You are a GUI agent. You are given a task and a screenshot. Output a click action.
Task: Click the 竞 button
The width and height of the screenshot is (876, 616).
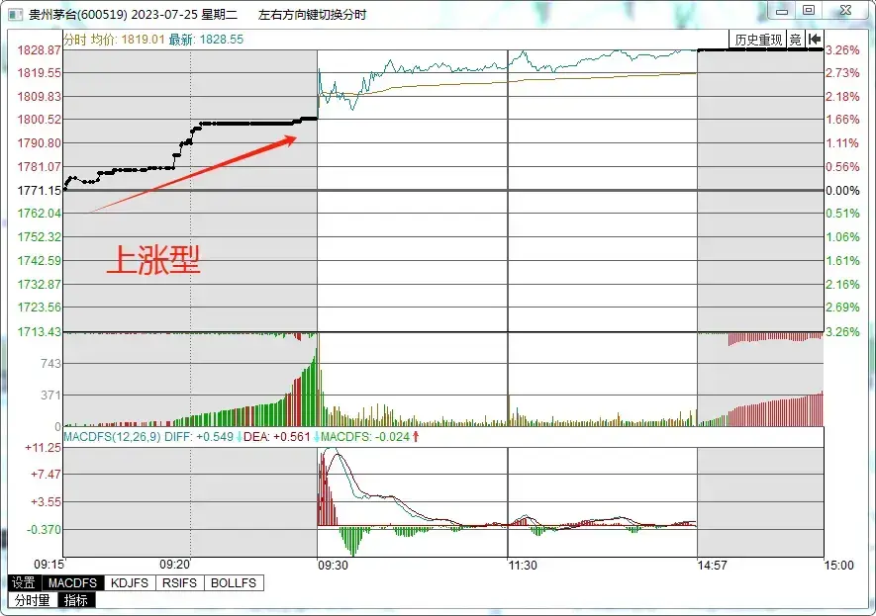796,40
